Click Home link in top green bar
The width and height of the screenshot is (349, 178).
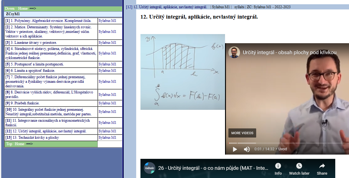tap(23, 9)
